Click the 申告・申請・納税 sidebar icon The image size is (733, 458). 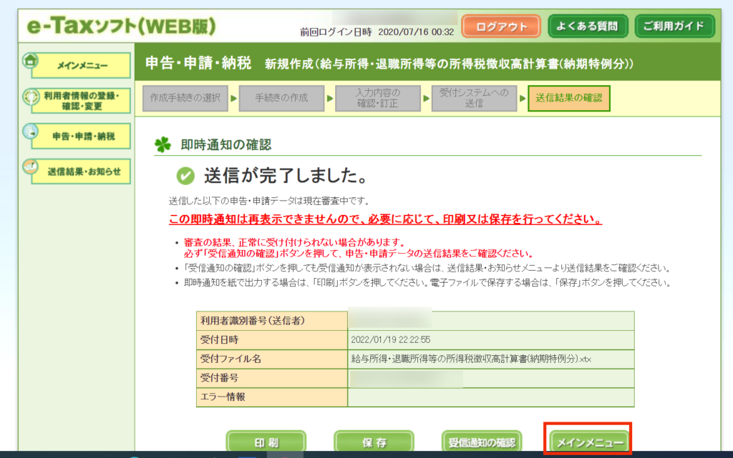(31, 132)
